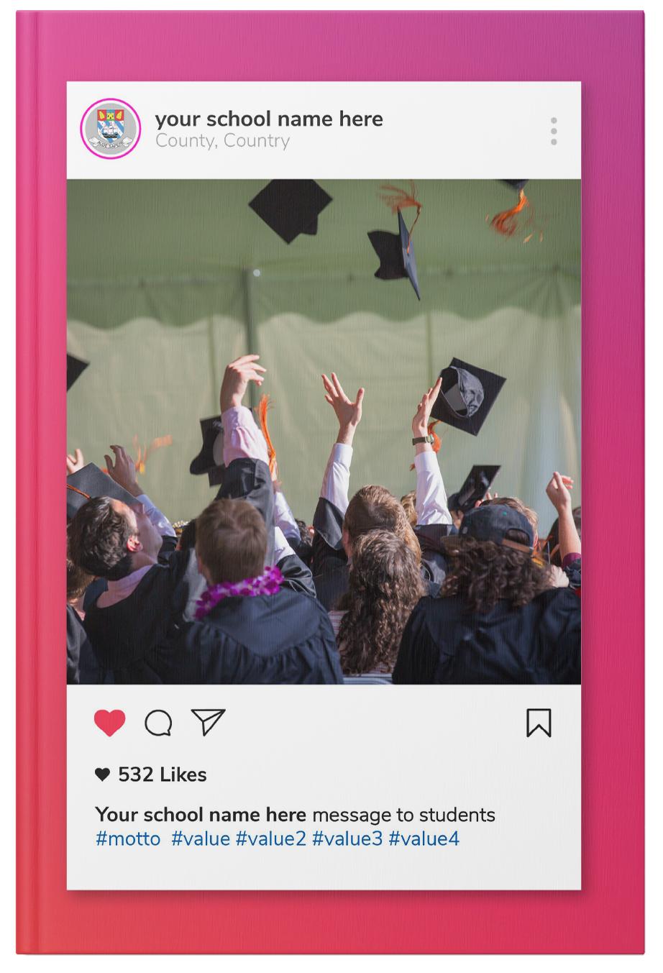The image size is (663, 973).
Task: Click the school crest profile picture
Action: coord(110,128)
